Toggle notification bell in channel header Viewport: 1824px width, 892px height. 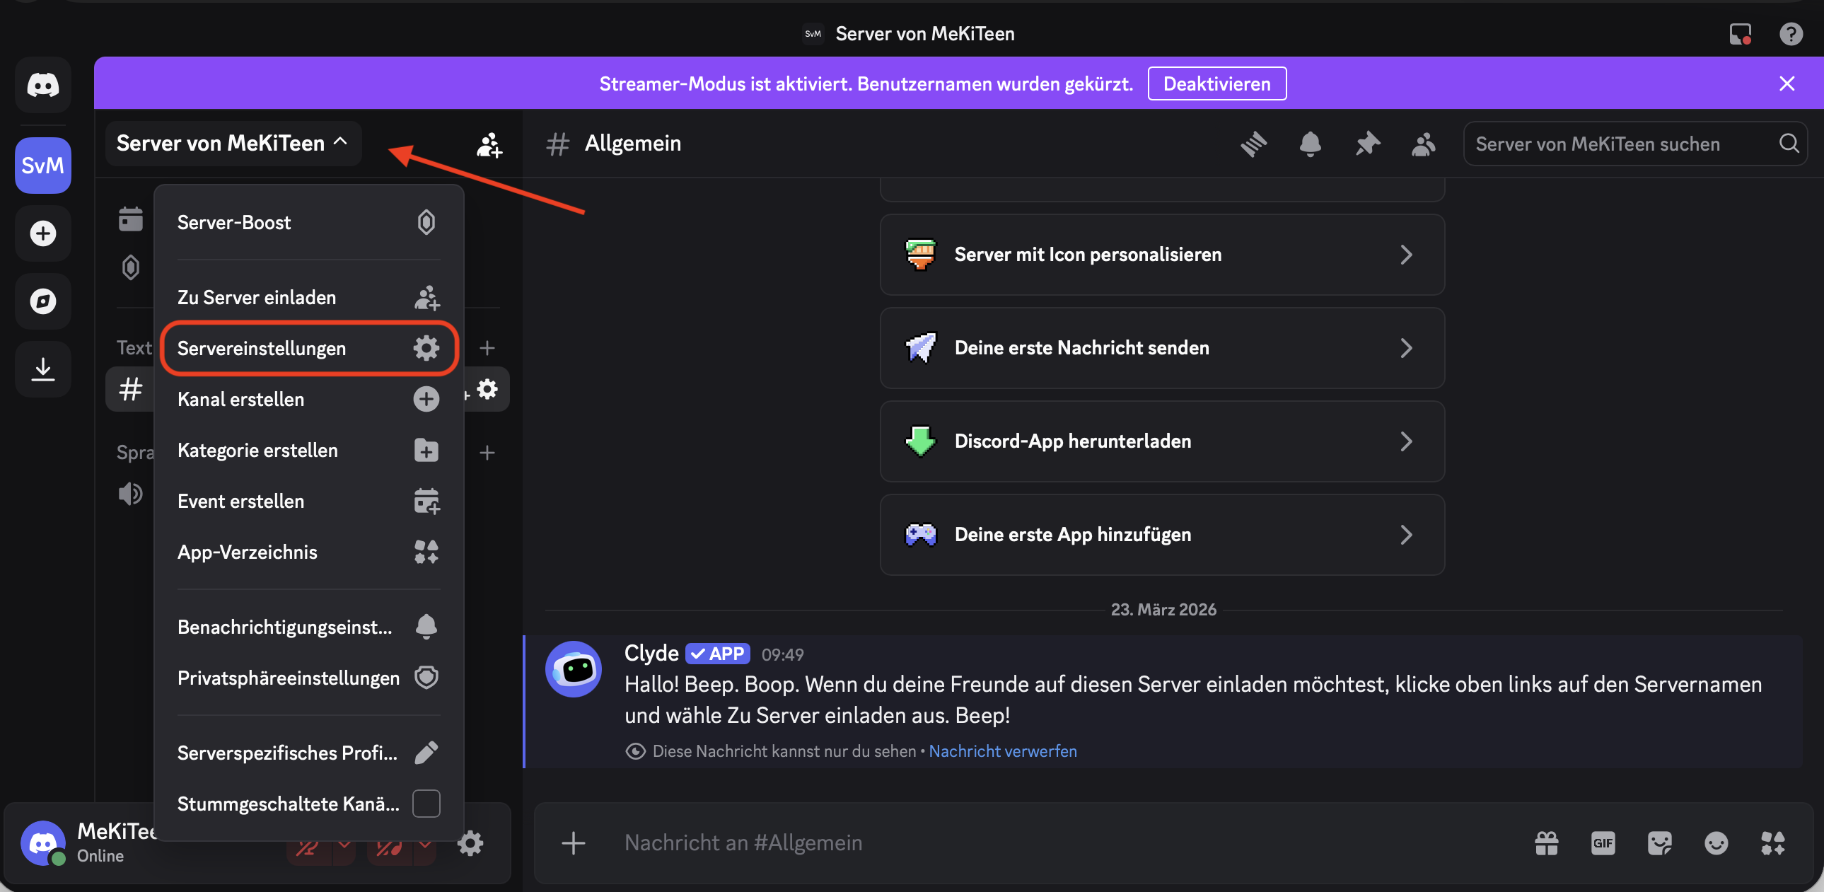[x=1310, y=144]
